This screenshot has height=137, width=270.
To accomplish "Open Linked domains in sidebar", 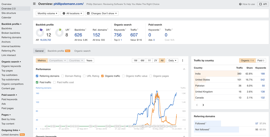I will pos(10,135).
